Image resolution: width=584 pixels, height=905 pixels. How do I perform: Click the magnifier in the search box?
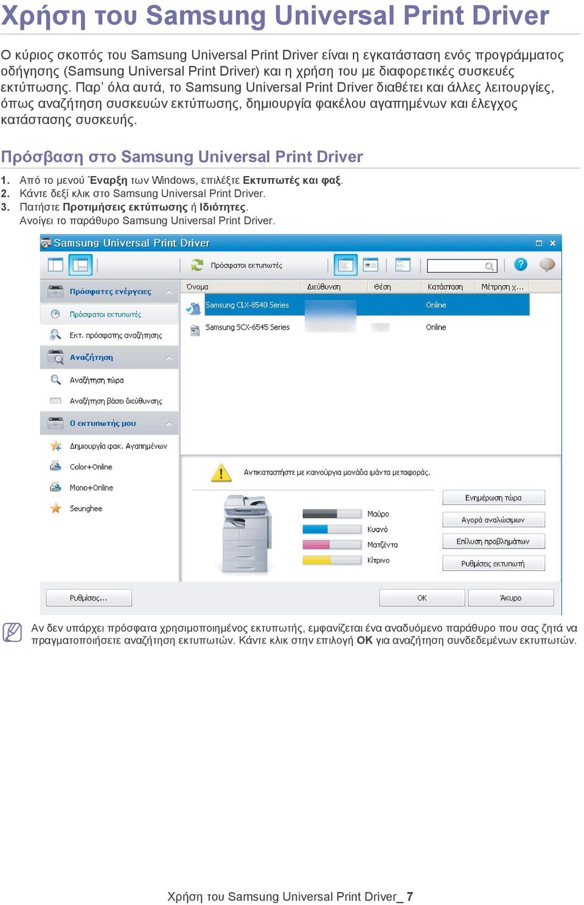[x=489, y=266]
